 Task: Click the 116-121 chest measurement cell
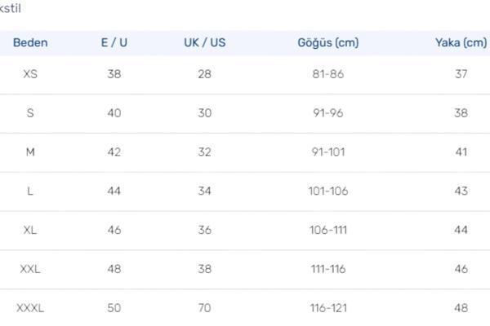click(327, 308)
